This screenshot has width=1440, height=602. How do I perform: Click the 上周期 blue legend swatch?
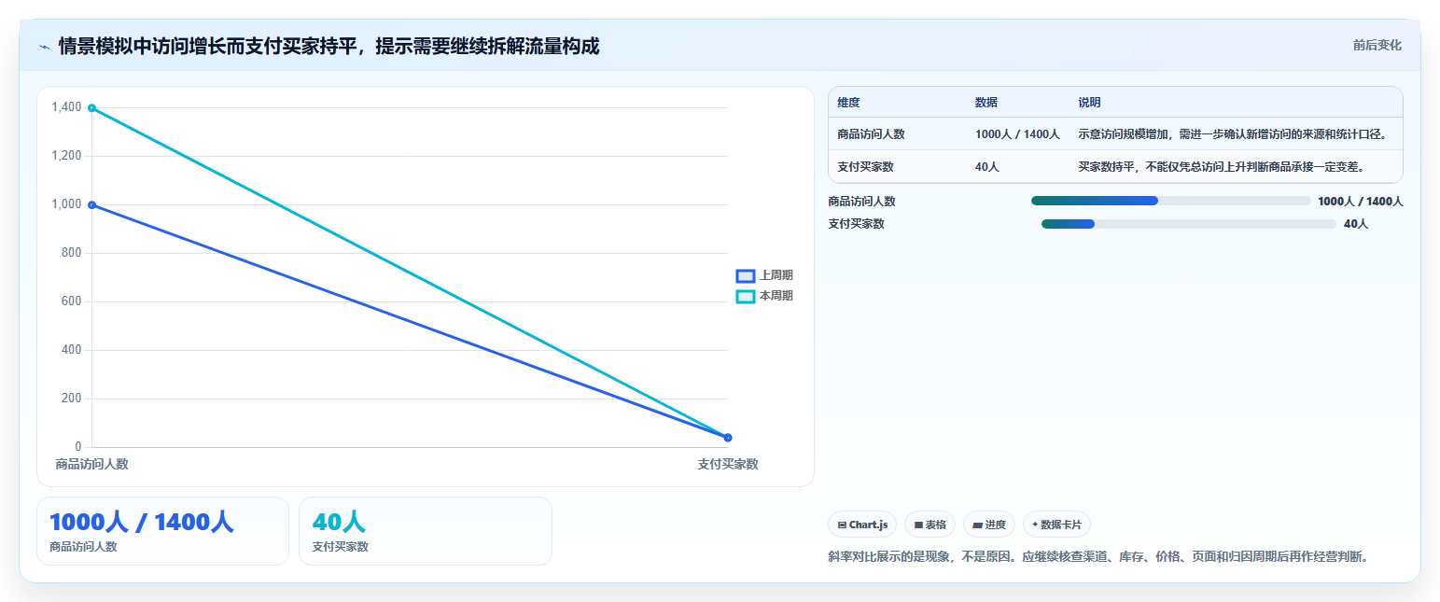click(x=745, y=275)
